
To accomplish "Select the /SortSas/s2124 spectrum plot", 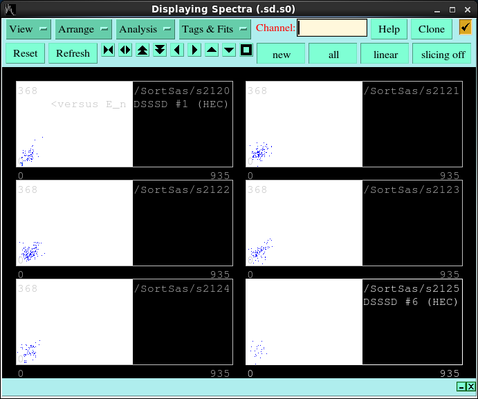I will tap(125, 322).
